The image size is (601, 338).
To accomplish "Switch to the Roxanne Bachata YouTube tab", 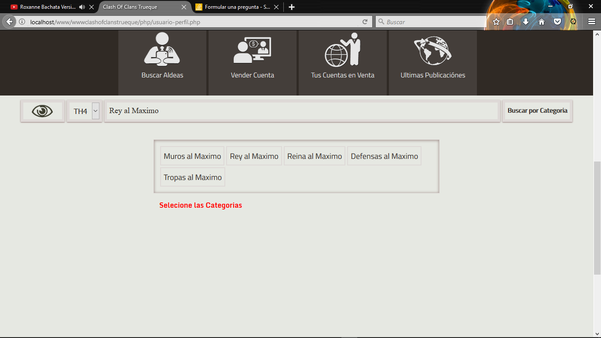I will pos(48,7).
